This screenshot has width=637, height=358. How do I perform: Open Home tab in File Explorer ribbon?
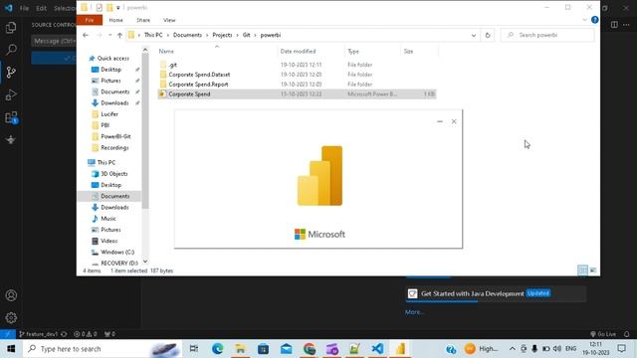(115, 20)
